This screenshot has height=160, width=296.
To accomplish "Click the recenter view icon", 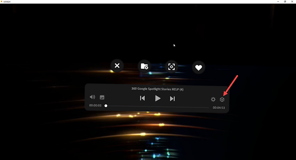I will click(x=171, y=67).
